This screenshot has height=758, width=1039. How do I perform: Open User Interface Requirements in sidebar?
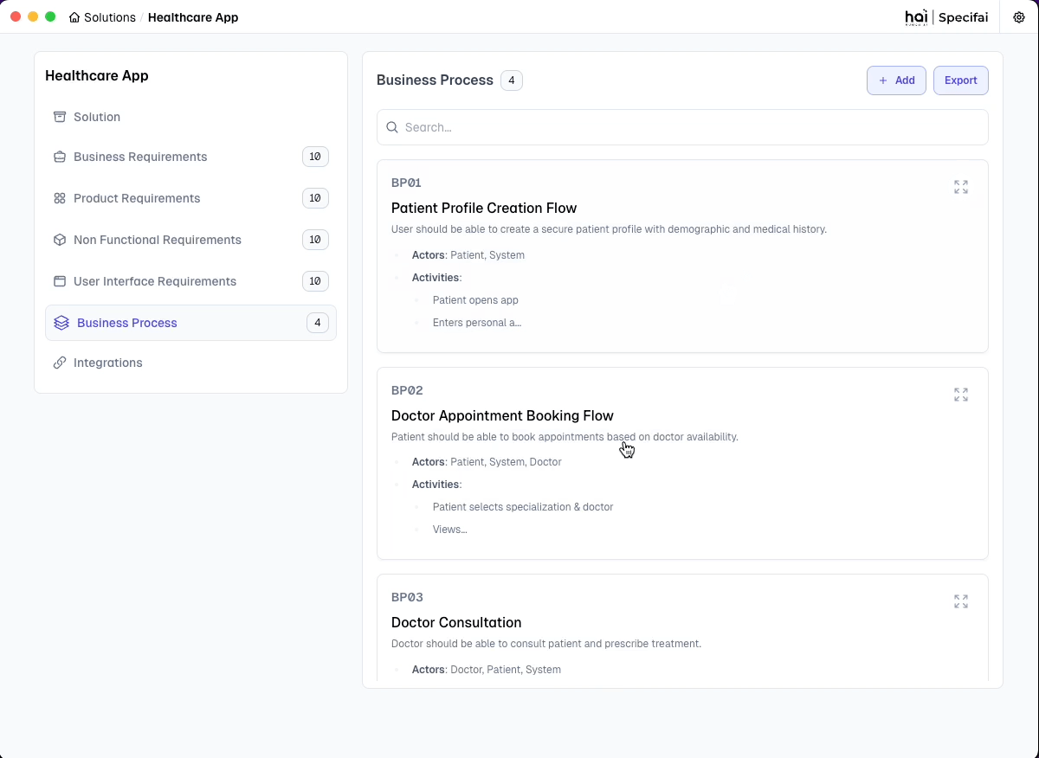pos(190,281)
